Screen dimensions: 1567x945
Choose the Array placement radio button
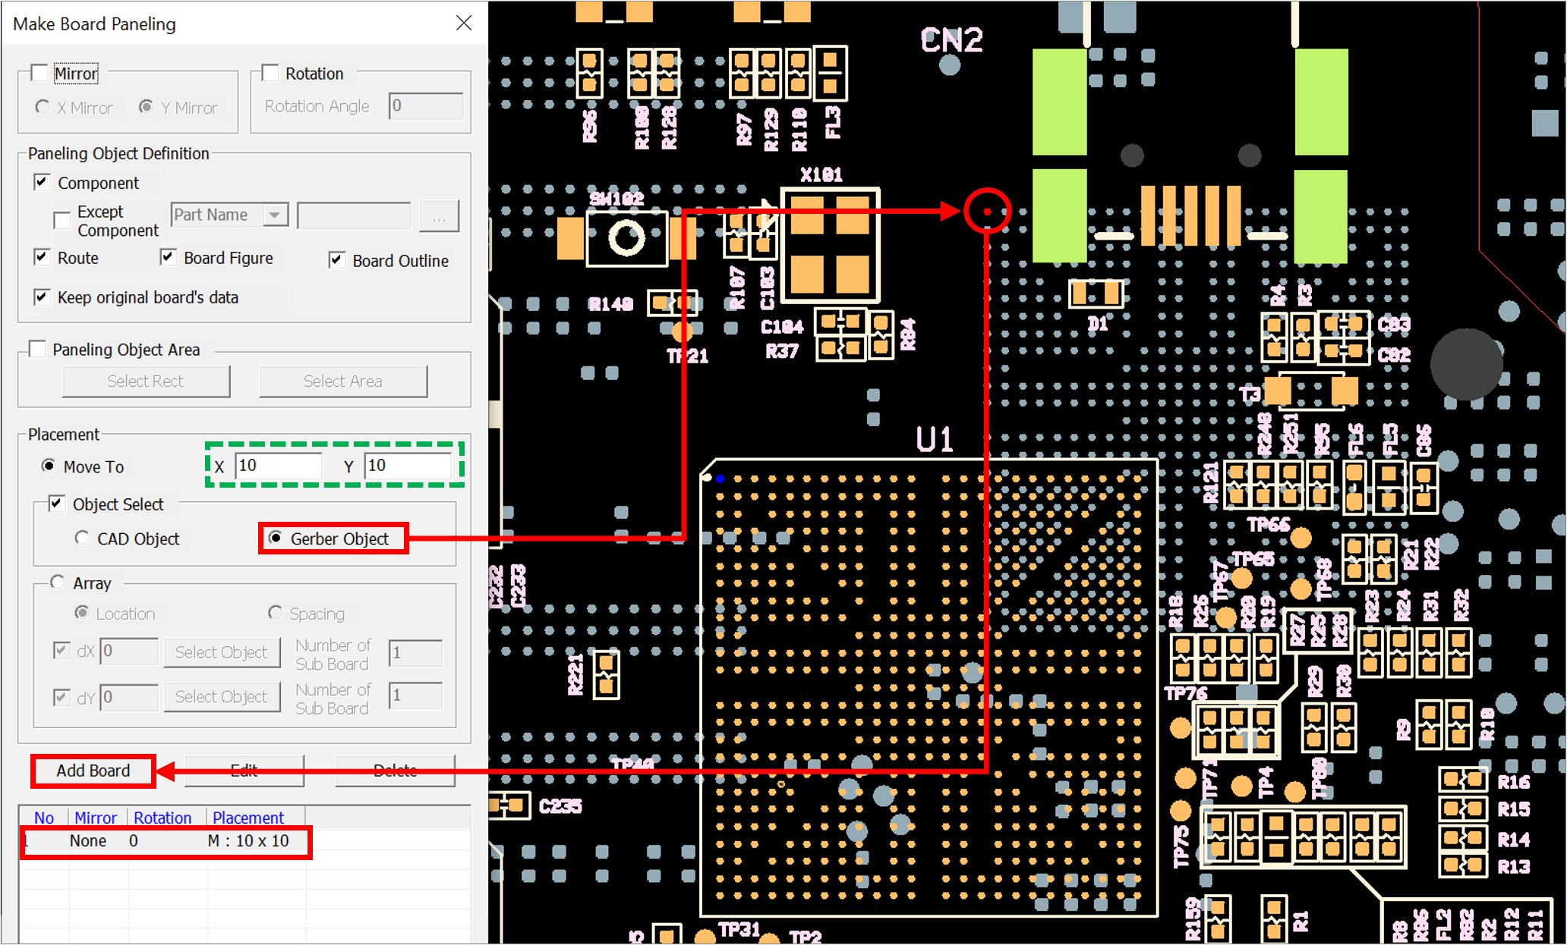[x=58, y=582]
